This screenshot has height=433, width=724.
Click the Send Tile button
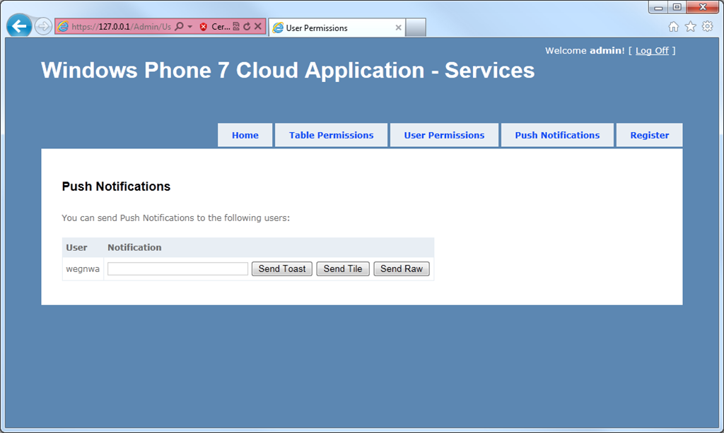(x=343, y=269)
